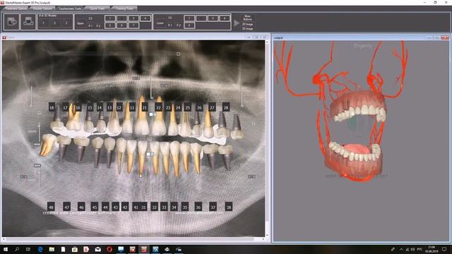Screen dimensions: 452x254
Task: Open Windows taskbar search
Action: (17, 249)
